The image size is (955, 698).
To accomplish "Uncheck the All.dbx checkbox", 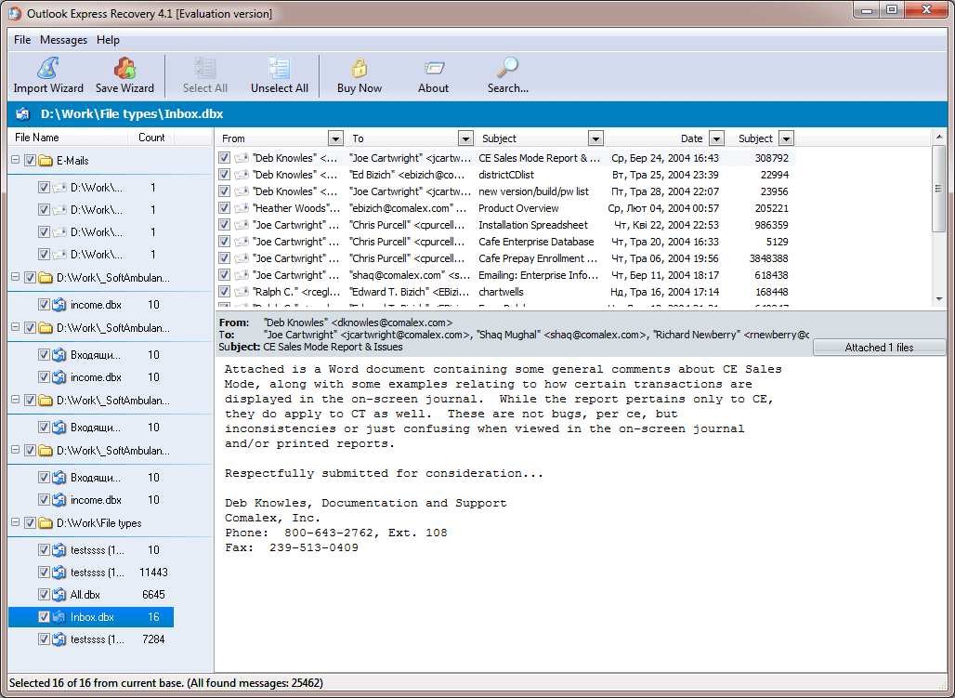I will 44,594.
